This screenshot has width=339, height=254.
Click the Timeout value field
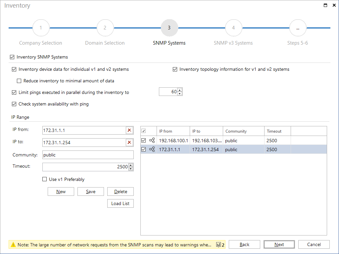tap(85, 167)
